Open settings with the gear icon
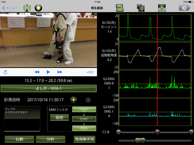The image size is (194, 145). tap(184, 8)
